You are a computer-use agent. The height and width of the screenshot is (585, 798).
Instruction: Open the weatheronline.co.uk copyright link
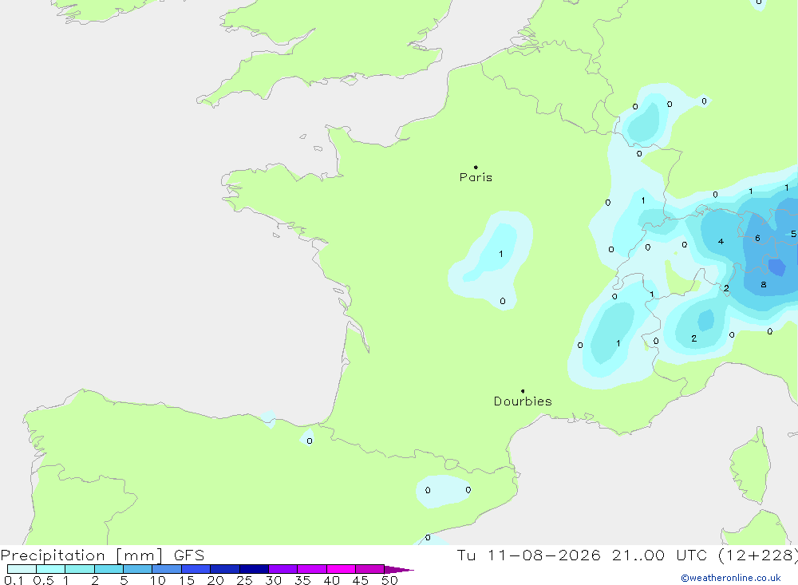click(731, 578)
